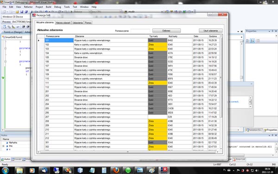Image resolution: width=278 pixels, height=174 pixels.
Task: Sort by the Pomieszczenie column header
Action: [59, 36]
